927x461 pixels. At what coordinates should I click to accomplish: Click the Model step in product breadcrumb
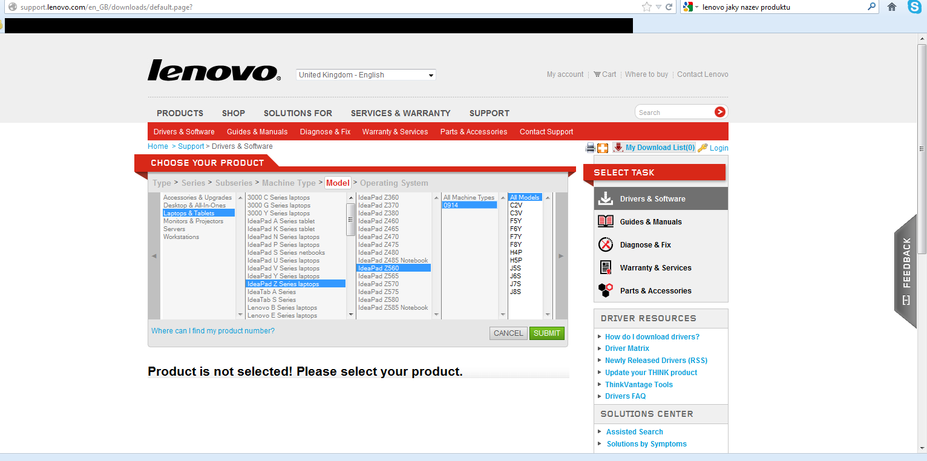click(x=338, y=183)
